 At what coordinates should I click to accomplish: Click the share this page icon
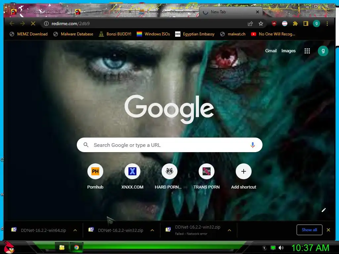click(250, 23)
